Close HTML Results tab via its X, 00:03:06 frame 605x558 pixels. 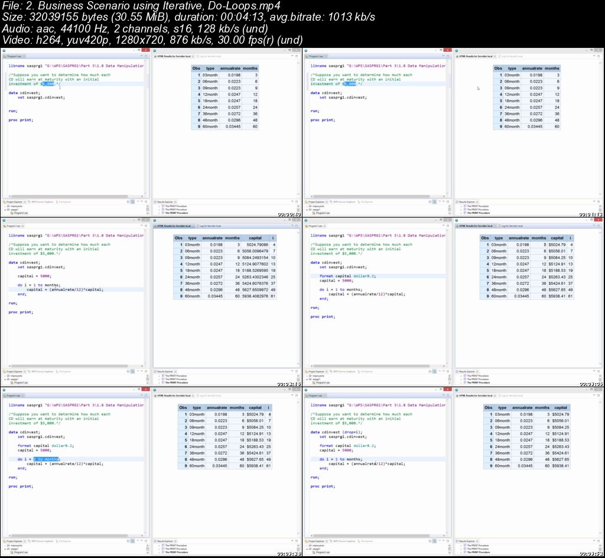click(x=495, y=226)
